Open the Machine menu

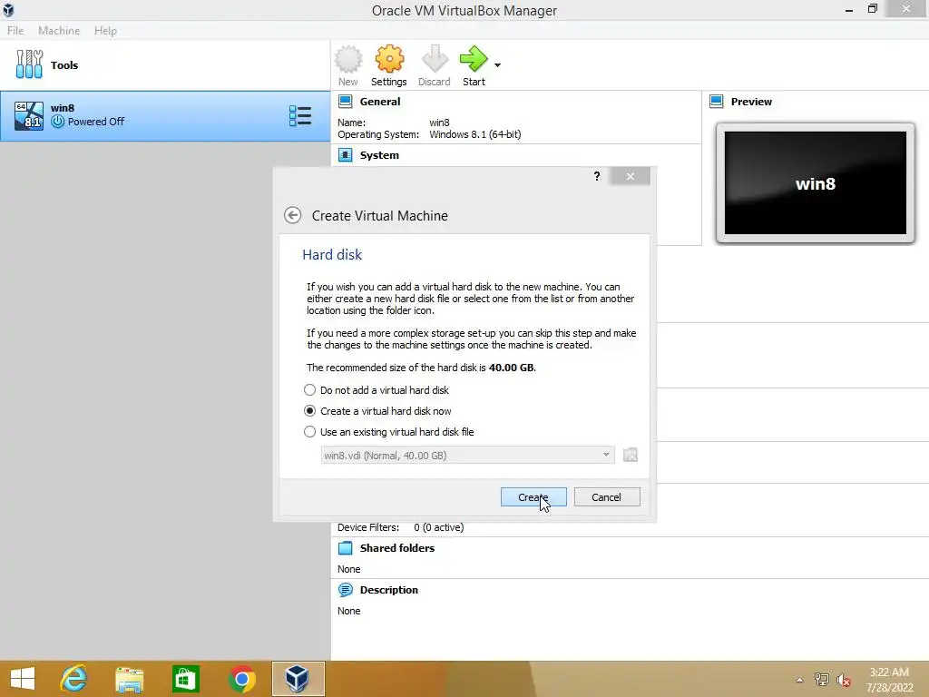click(x=59, y=30)
